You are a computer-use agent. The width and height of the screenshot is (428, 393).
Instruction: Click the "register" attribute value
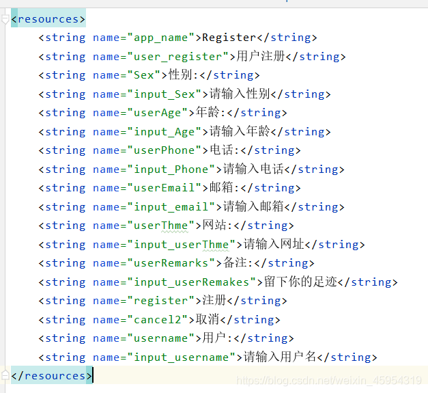coord(161,301)
